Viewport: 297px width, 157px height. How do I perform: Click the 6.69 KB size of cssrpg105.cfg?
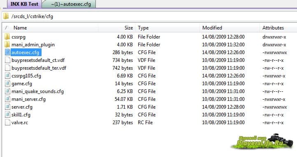tap(125, 76)
